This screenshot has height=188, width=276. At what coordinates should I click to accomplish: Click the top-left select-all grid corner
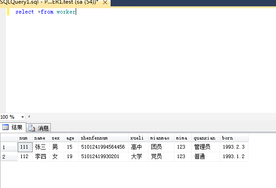(9, 138)
